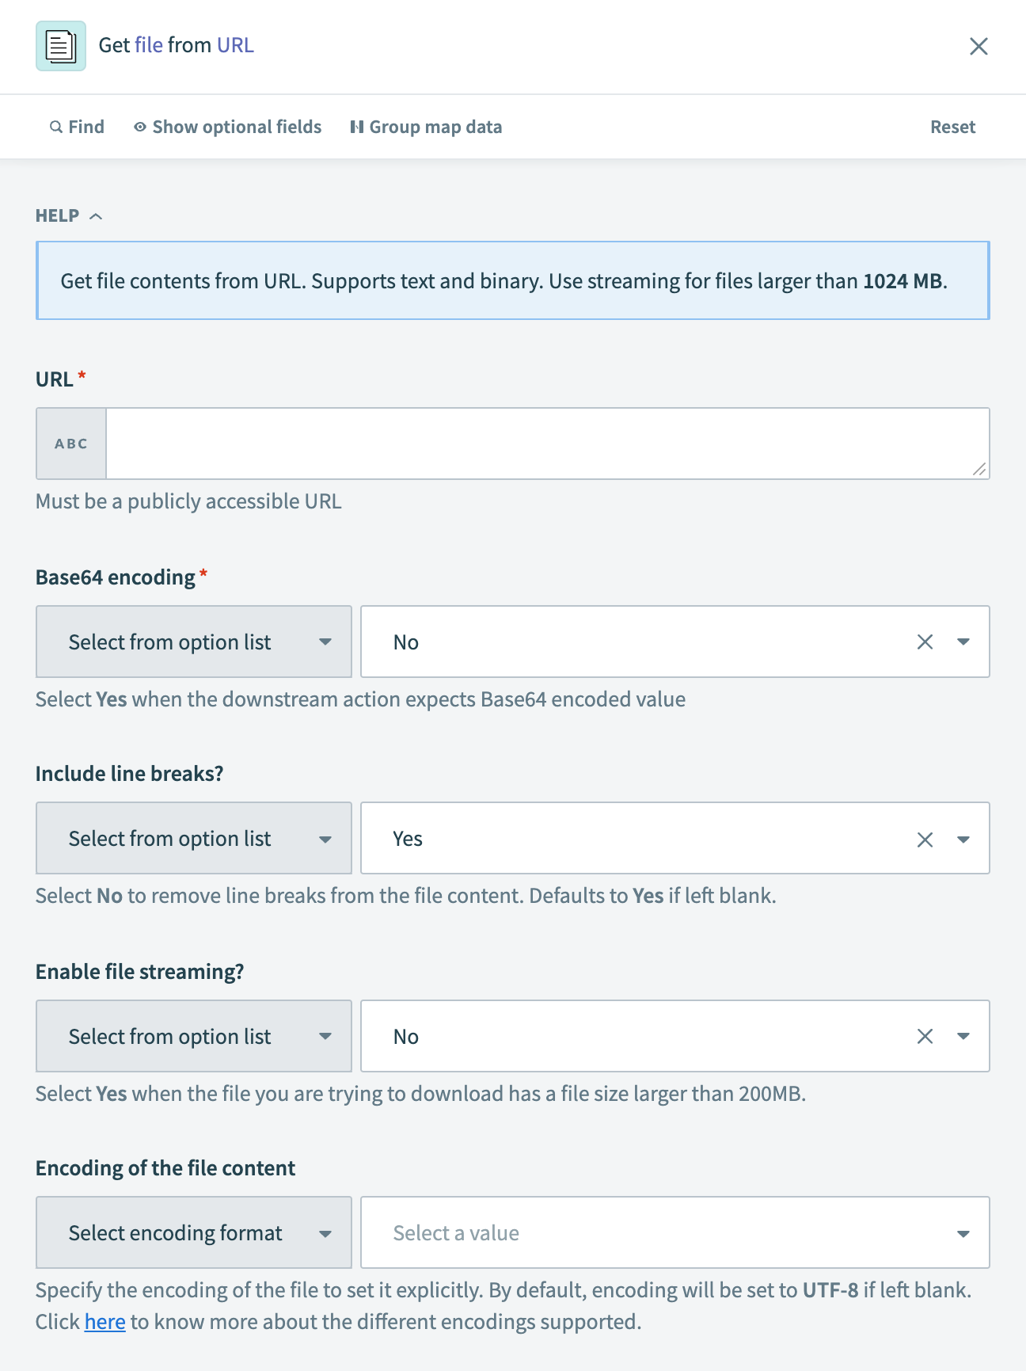The height and width of the screenshot is (1371, 1026).
Task: Close the Get file from URL panel
Action: (979, 46)
